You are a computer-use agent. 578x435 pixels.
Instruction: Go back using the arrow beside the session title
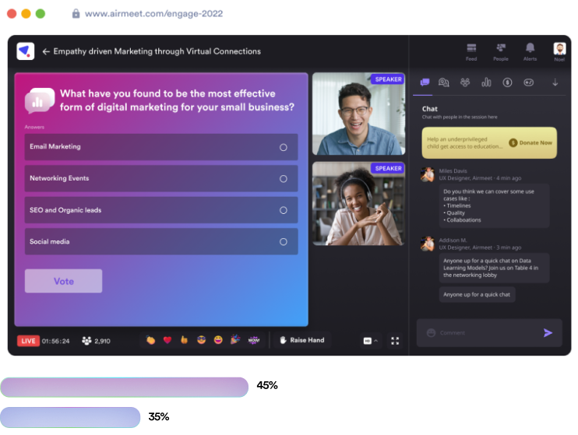coord(46,51)
